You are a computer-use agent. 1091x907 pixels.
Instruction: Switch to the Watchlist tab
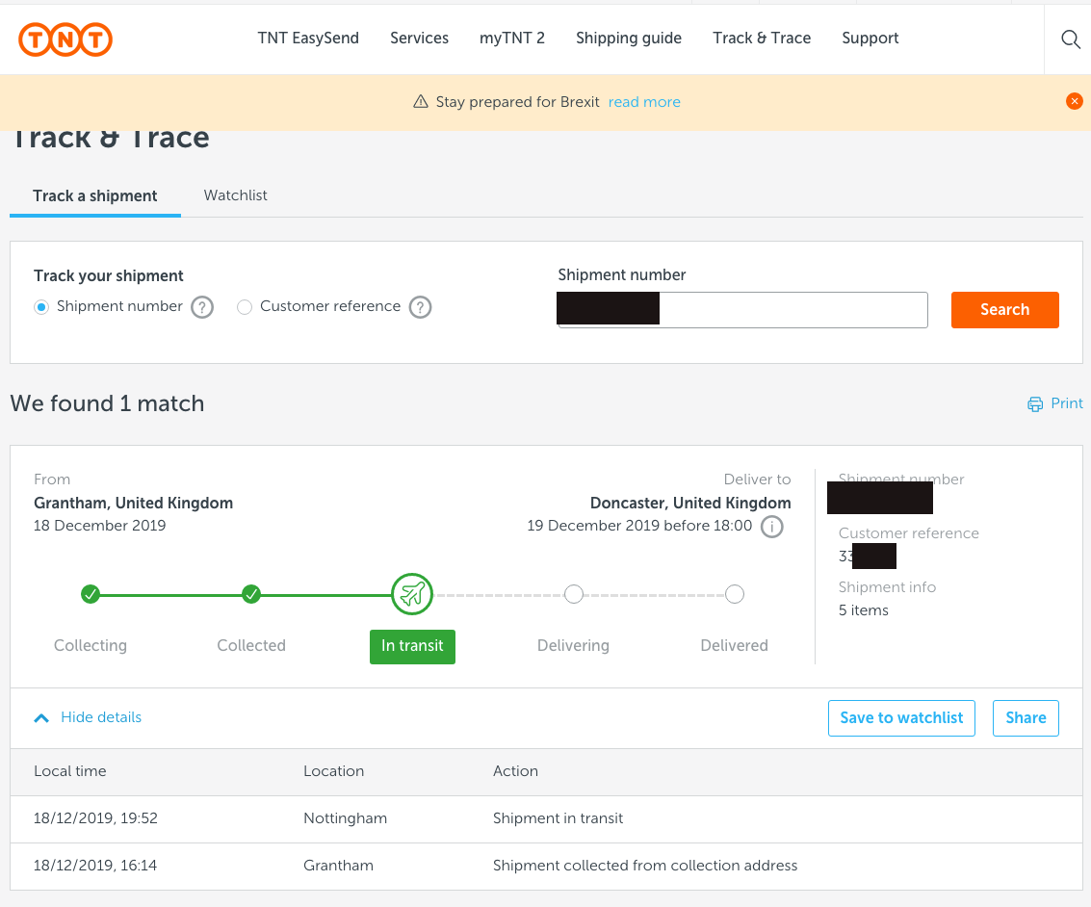coord(235,195)
